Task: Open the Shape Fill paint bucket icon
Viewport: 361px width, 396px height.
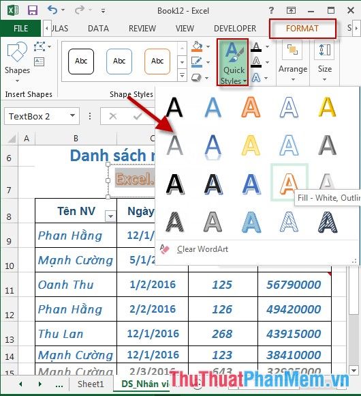Action: tap(197, 46)
